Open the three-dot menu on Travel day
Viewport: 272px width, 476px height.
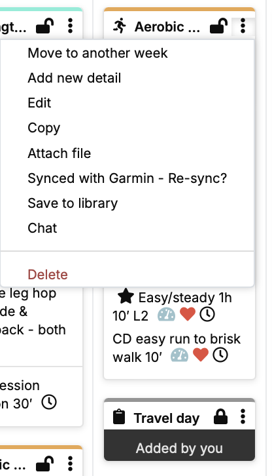[x=243, y=416]
